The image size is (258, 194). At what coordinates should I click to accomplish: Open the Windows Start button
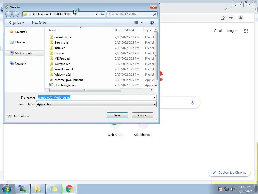[7, 189]
